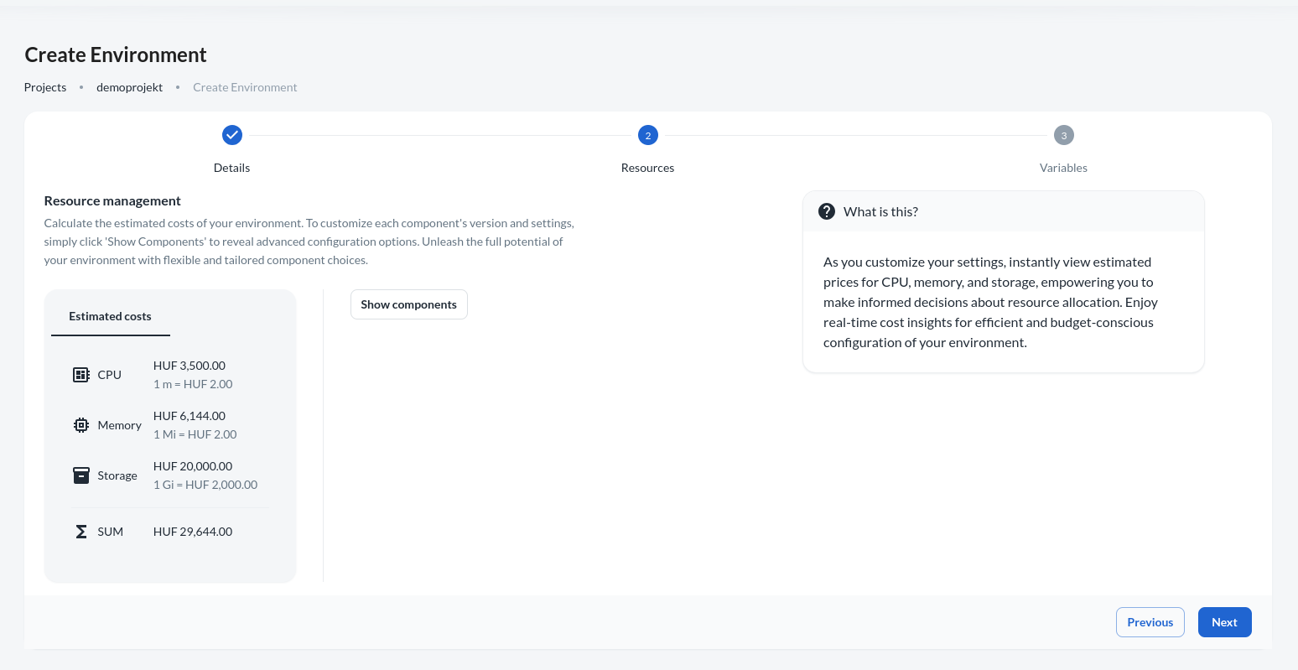Click the Variables step 3 circle
The height and width of the screenshot is (670, 1298).
tap(1063, 135)
